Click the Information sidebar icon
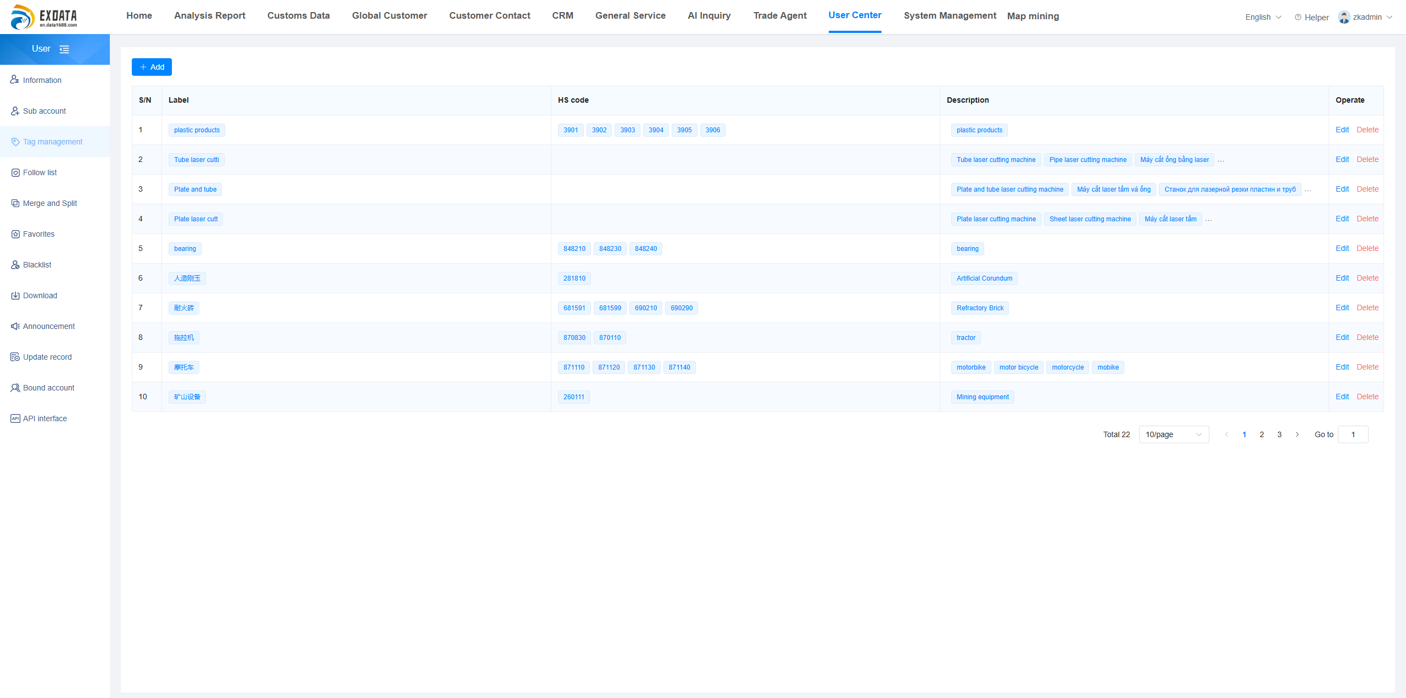Image resolution: width=1406 pixels, height=698 pixels. (x=15, y=80)
